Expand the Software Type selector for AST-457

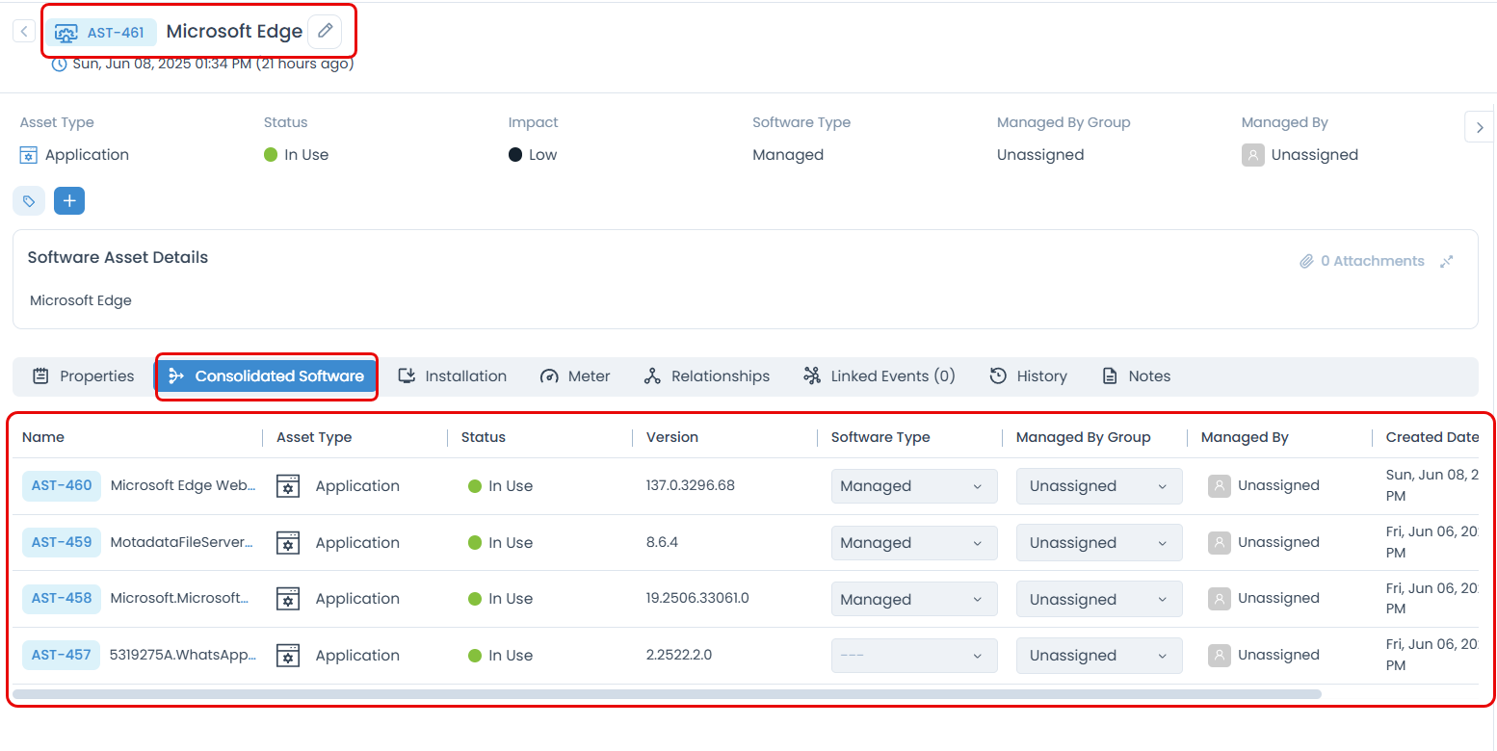coord(912,655)
